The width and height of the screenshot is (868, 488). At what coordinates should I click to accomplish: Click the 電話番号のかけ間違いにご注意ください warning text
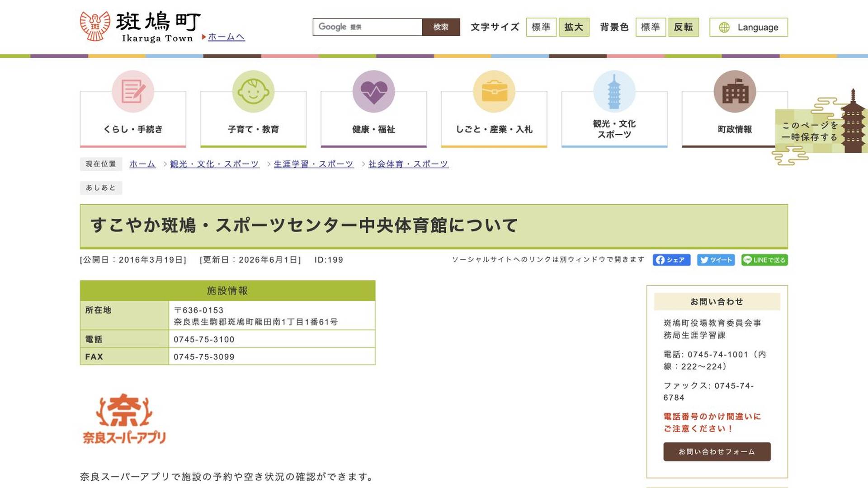pyautogui.click(x=712, y=422)
